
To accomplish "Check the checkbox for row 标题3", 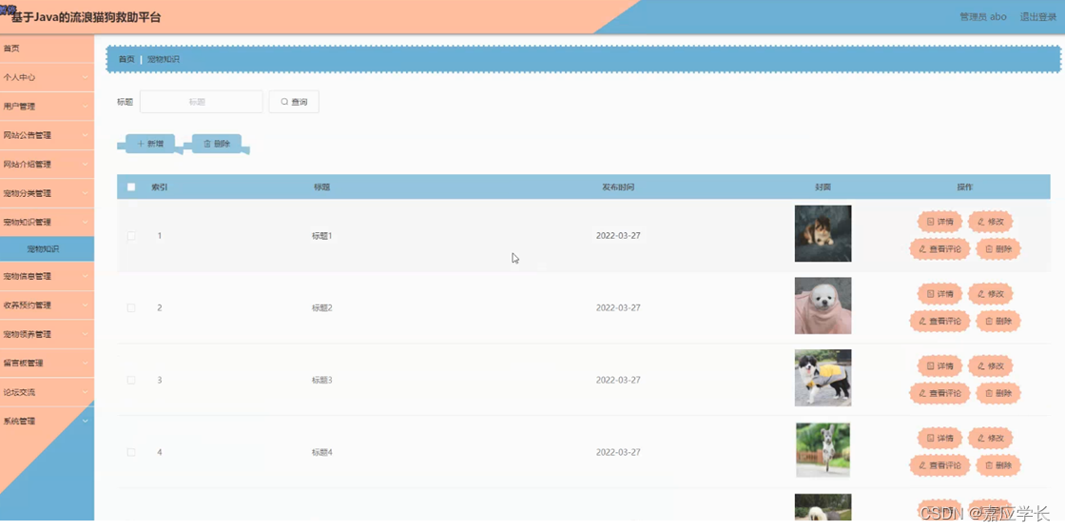I will (x=131, y=380).
